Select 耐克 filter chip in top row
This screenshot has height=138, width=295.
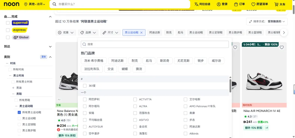click(x=169, y=33)
